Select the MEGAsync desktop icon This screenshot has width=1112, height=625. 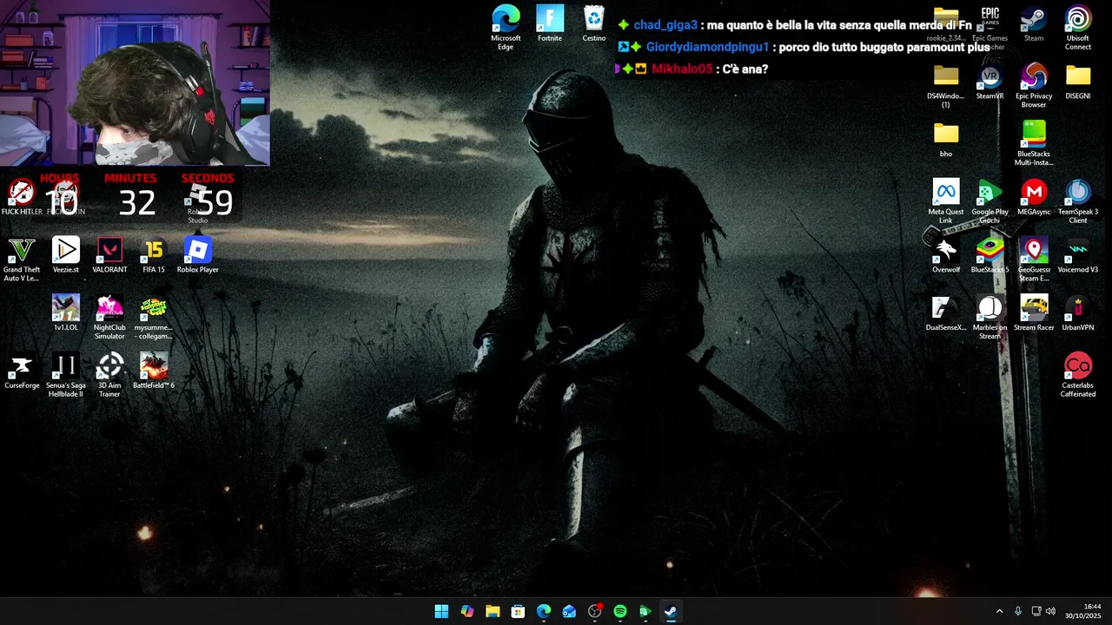pos(1034,197)
